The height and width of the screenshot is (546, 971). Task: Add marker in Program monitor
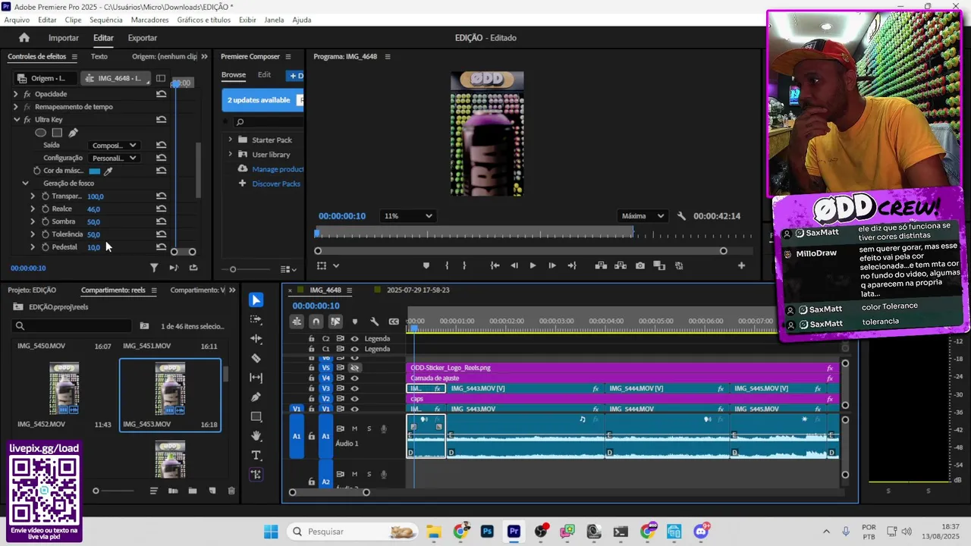click(426, 265)
